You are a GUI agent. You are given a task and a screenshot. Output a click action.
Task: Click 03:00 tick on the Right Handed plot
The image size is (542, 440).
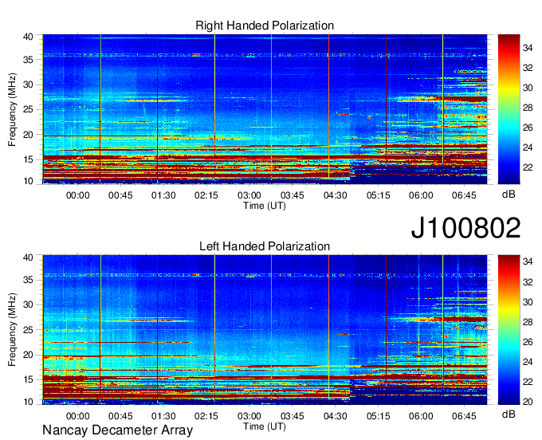pyautogui.click(x=249, y=195)
